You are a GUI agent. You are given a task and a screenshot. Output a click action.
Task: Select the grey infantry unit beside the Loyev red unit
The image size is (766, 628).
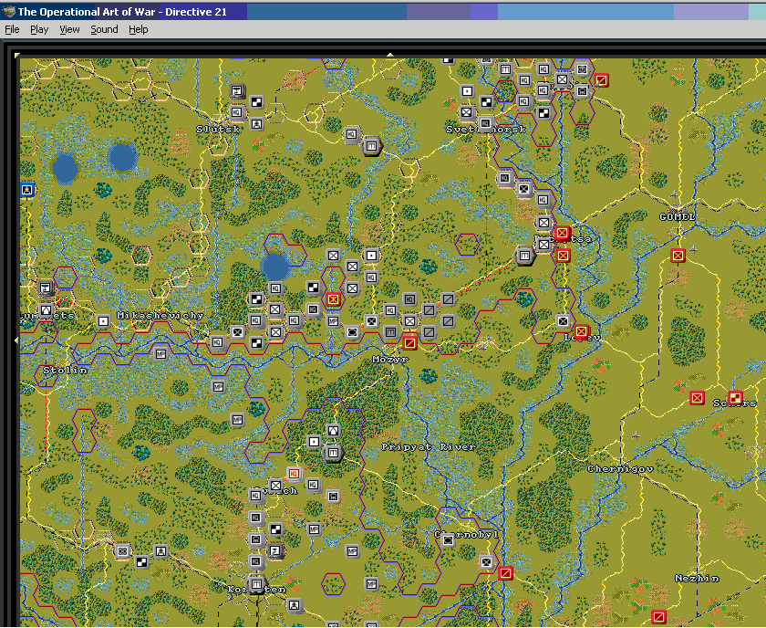click(x=563, y=321)
